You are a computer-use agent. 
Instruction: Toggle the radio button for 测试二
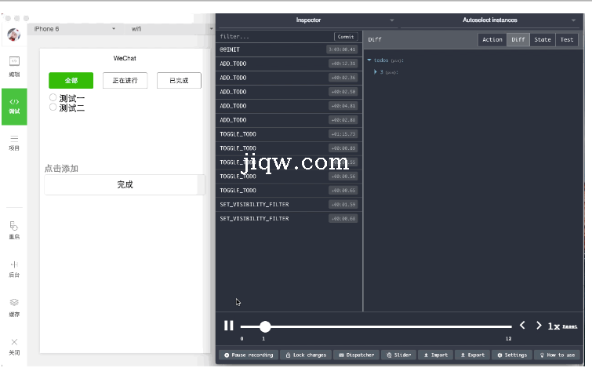[53, 107]
